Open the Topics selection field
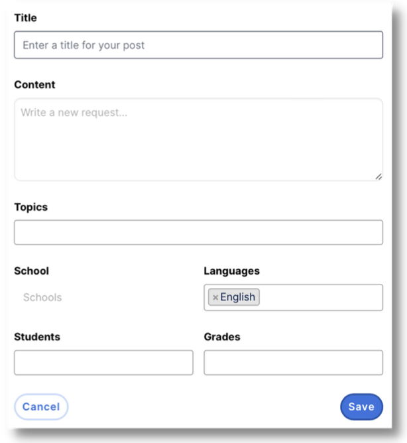 coord(198,232)
